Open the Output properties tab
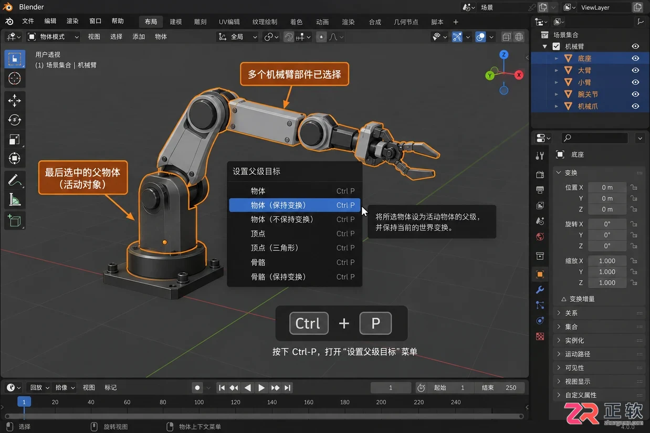The image size is (650, 433). (x=540, y=190)
